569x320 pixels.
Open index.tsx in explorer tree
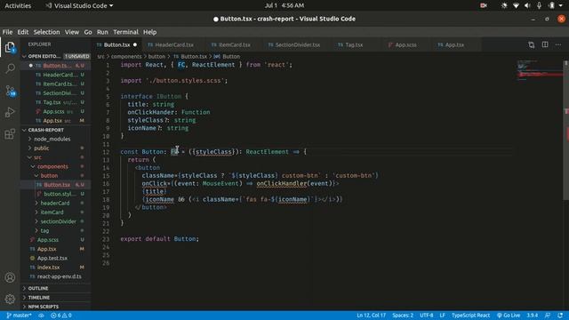(55, 267)
